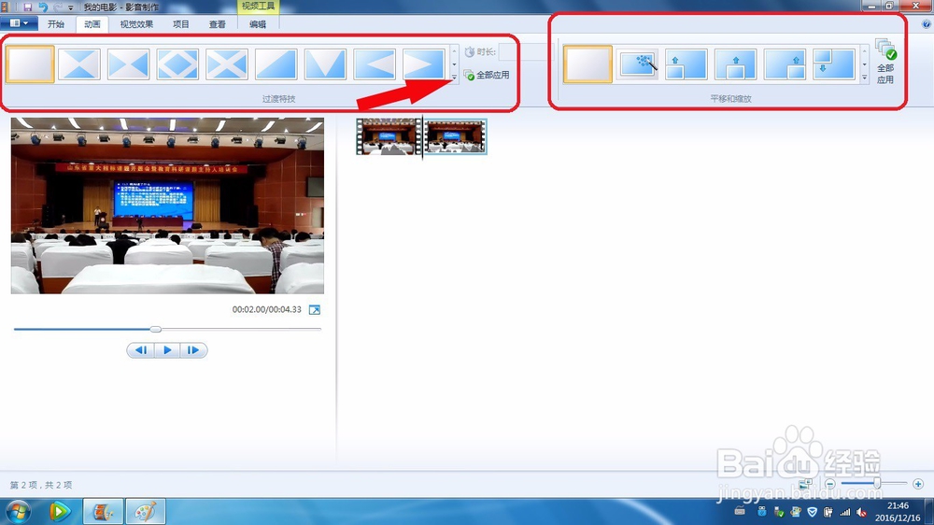Viewport: 934px width, 525px height.
Task: Open the 视觉效果 (Visual Effects) tab
Action: click(136, 24)
